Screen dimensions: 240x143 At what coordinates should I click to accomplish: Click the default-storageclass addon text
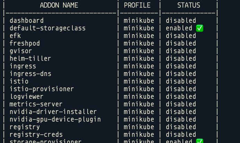[x=47, y=28]
